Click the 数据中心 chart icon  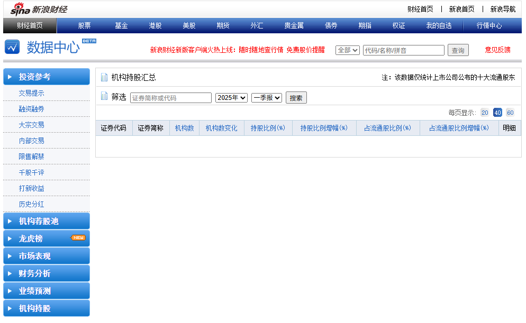12,47
